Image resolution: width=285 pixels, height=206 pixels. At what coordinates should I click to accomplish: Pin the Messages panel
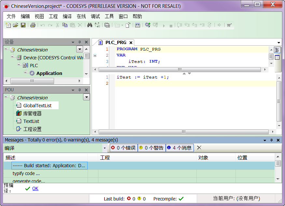[x=271, y=140]
